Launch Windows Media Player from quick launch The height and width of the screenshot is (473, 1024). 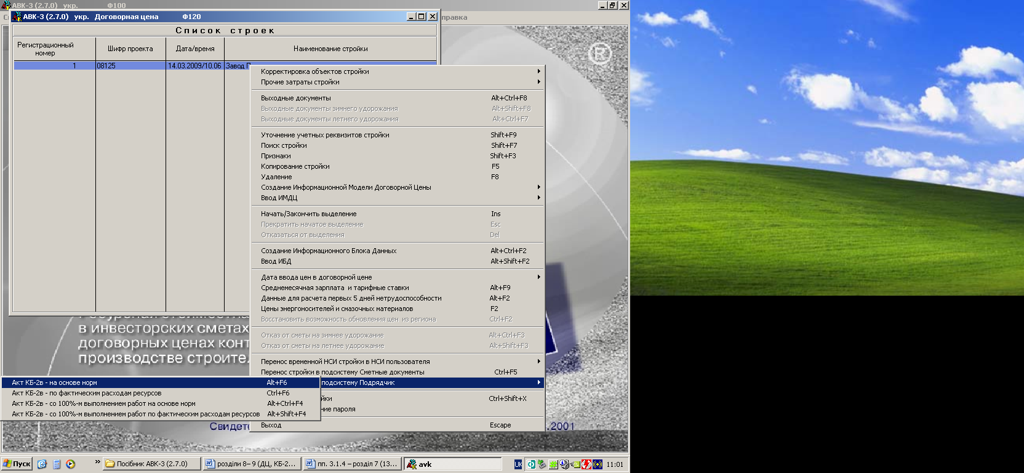tap(71, 464)
